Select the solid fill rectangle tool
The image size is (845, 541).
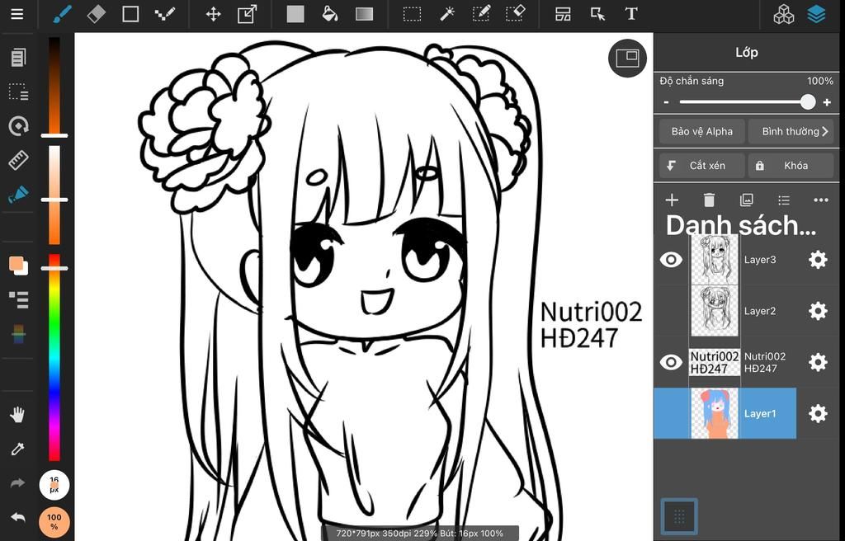click(x=295, y=14)
